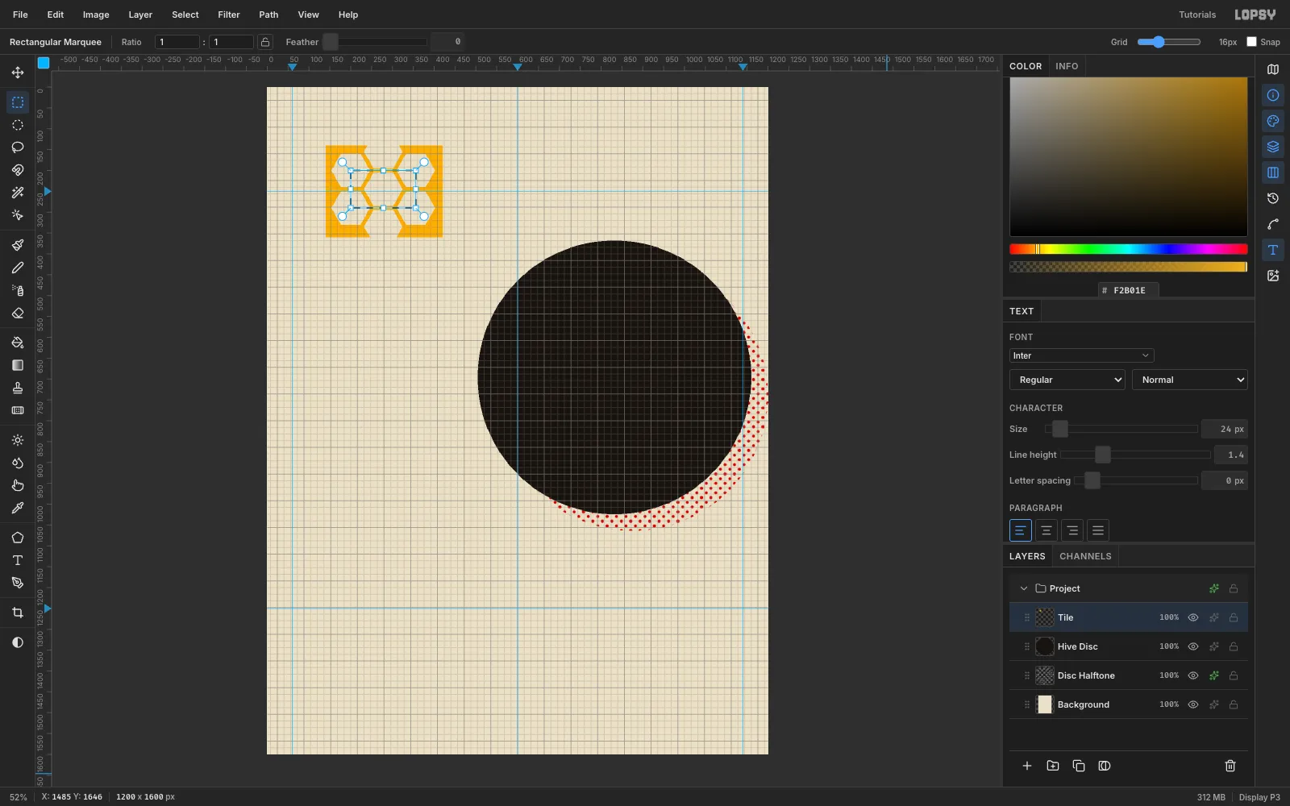
Task: Click the Display P3 status
Action: coord(1259,797)
